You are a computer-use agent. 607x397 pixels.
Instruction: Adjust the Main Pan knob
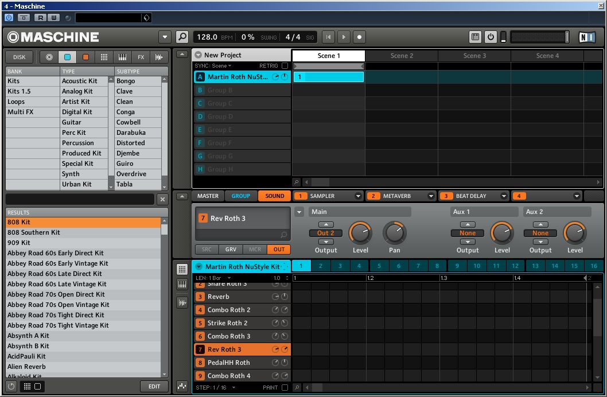pos(395,233)
